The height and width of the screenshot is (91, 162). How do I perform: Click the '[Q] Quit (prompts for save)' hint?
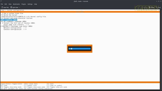pos(12,89)
